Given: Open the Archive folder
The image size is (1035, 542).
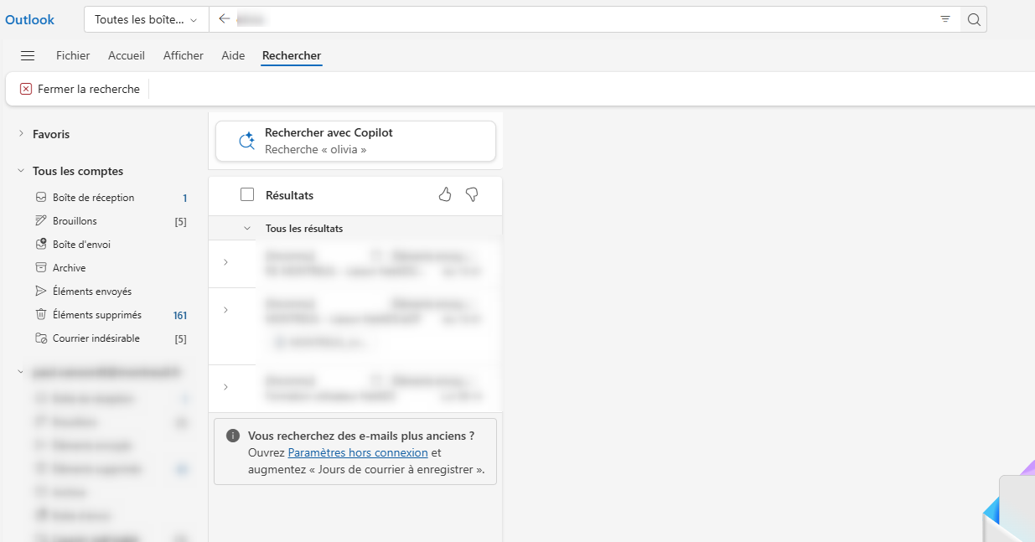Looking at the screenshot, I should [111, 268].
